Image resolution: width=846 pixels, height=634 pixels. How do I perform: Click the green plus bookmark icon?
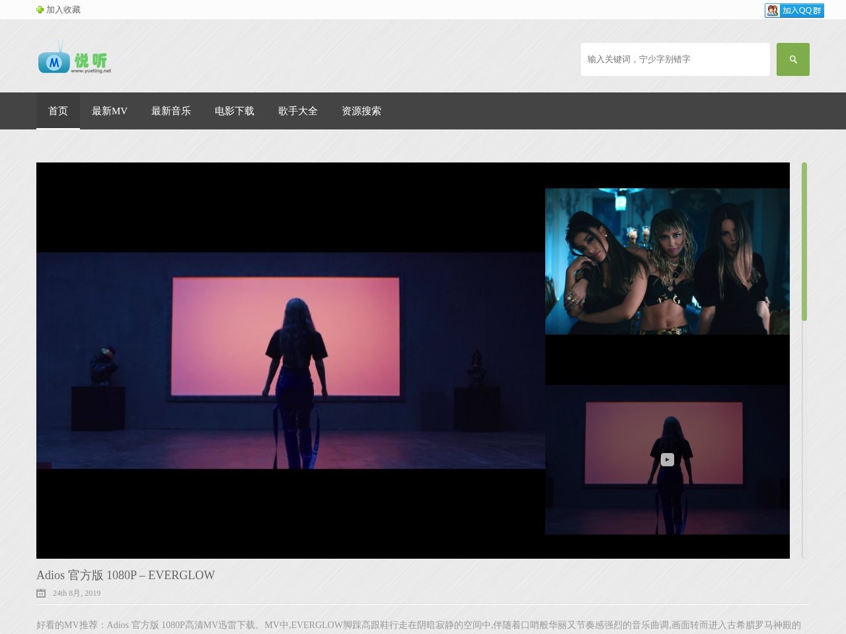40,10
